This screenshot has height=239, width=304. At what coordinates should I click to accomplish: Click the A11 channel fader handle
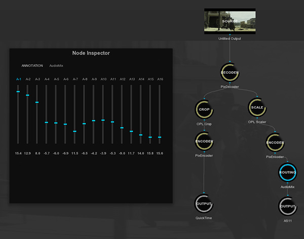tap(112, 122)
